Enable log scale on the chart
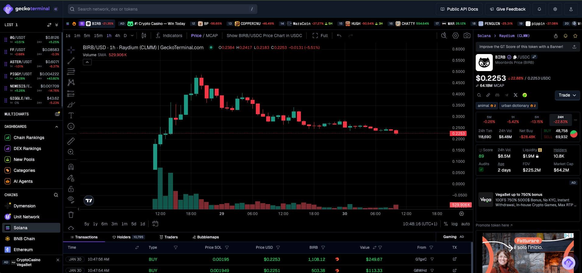The image size is (582, 273). (454, 224)
